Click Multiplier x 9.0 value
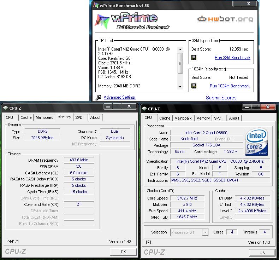Viewport: 279px width, 260px height. coord(187,204)
